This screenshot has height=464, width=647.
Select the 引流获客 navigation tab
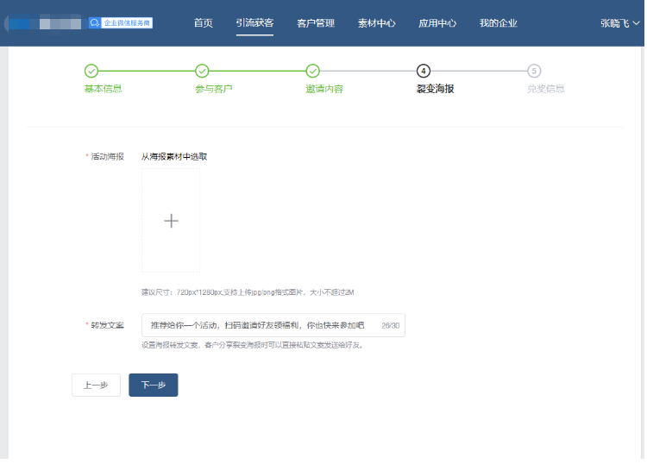(254, 23)
